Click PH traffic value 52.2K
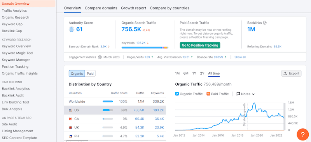Viewport: 311px width, 142px height. pyautogui.click(x=140, y=136)
